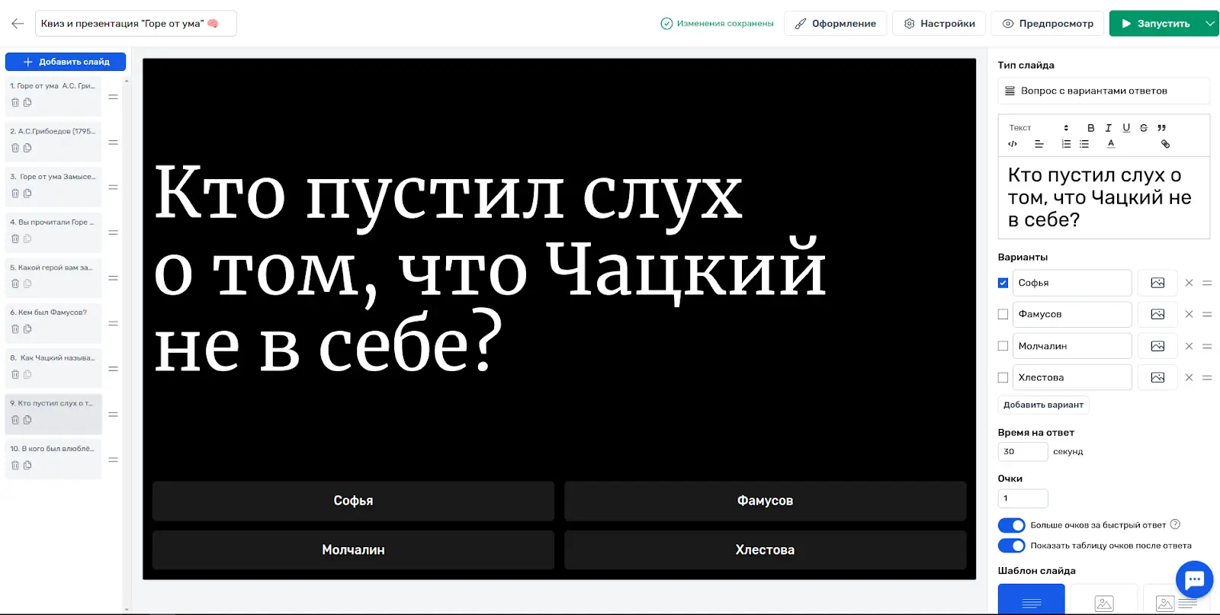Open the Настройки settings section
Image resolution: width=1220 pixels, height=615 pixels.
pos(939,24)
